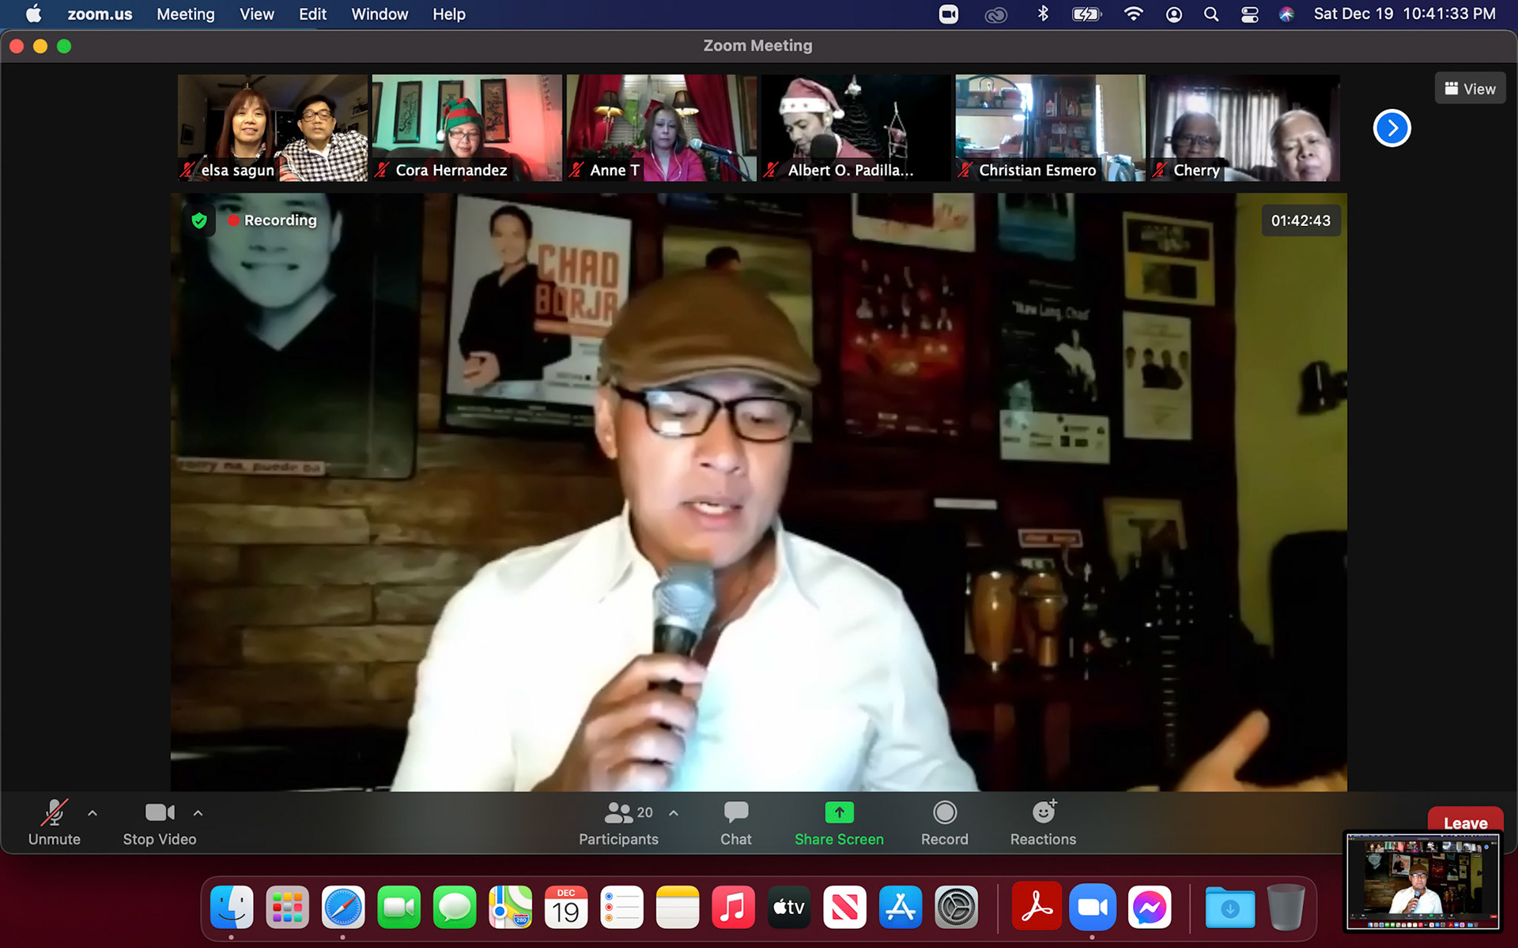The height and width of the screenshot is (948, 1518).
Task: Open the View layout button
Action: coord(1470,88)
